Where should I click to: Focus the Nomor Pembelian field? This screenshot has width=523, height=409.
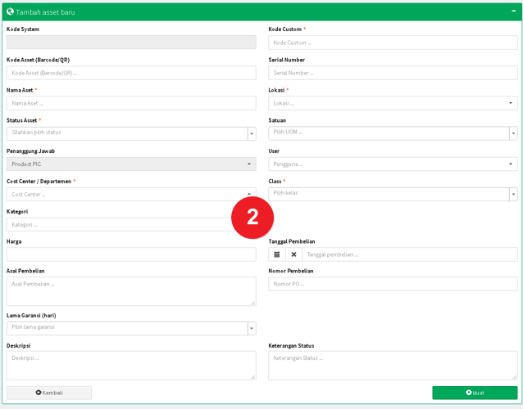pyautogui.click(x=393, y=284)
